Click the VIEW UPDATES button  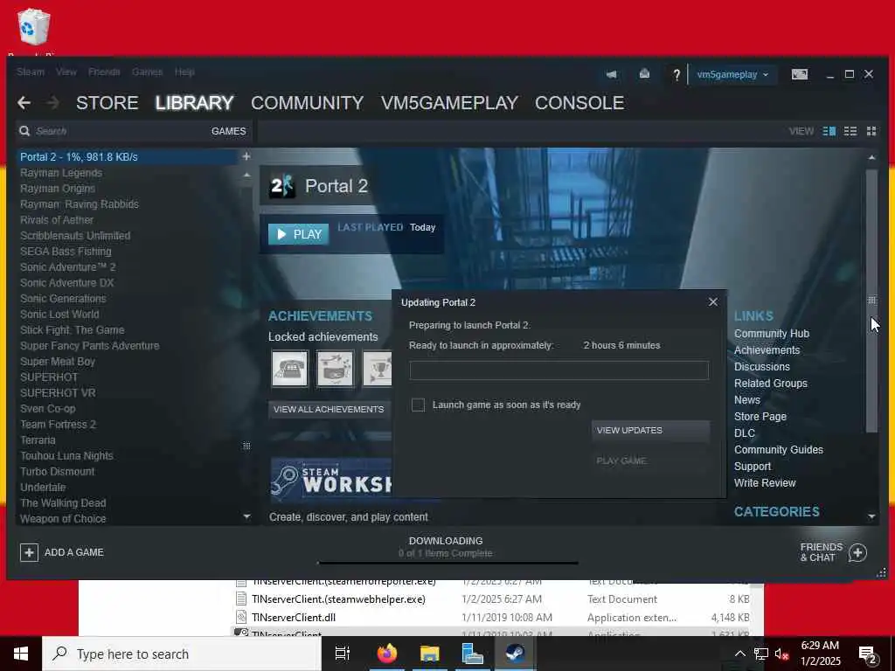click(x=650, y=430)
